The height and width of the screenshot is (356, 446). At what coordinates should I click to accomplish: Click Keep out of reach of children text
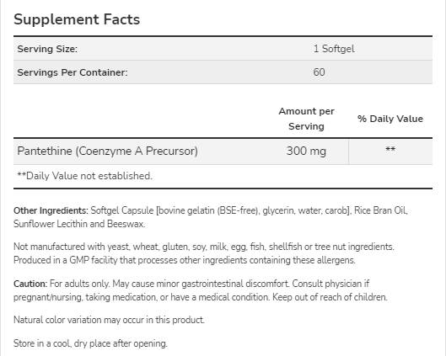(330, 297)
